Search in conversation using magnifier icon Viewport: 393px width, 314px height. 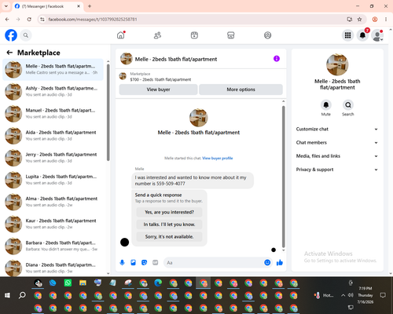(348, 105)
